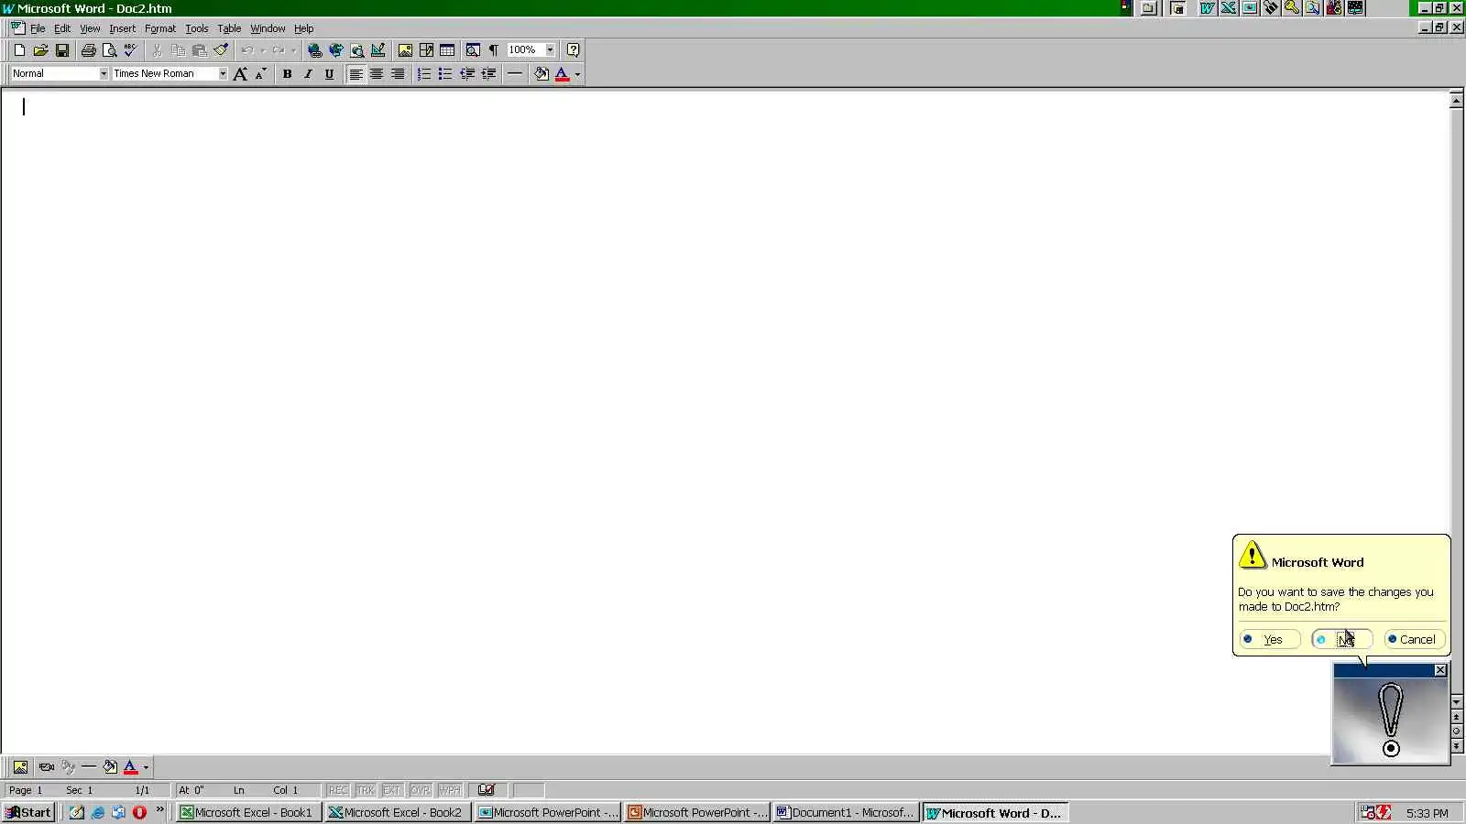The height and width of the screenshot is (824, 1466).
Task: Toggle Tables and Borders toolbar
Action: pos(426,50)
